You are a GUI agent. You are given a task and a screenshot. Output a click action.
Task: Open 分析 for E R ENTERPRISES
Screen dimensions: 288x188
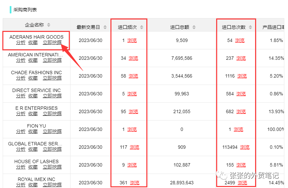click(x=21, y=114)
